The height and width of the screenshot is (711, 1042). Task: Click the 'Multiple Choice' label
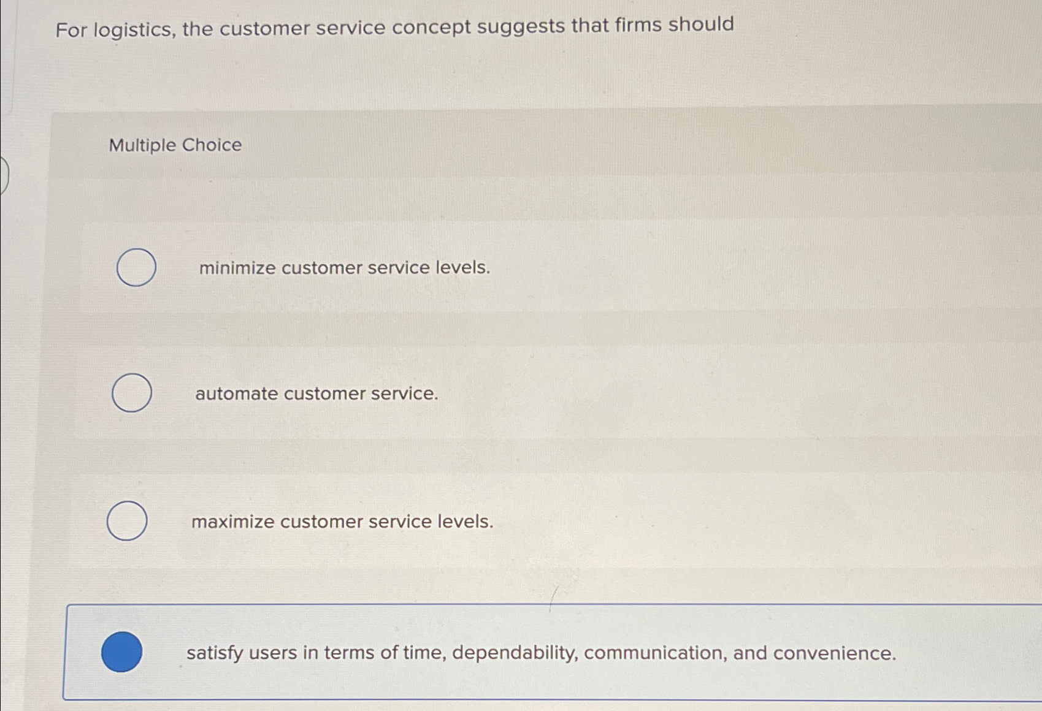tap(174, 145)
